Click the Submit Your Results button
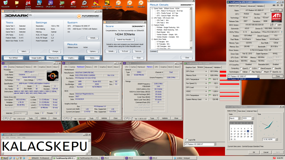Screen dimensions: 285x160 125,39
